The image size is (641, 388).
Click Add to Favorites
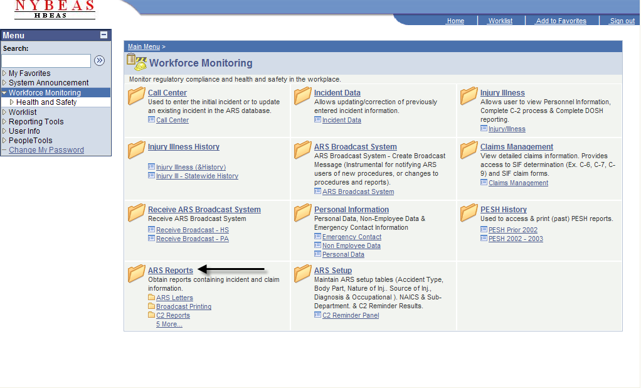pyautogui.click(x=561, y=21)
